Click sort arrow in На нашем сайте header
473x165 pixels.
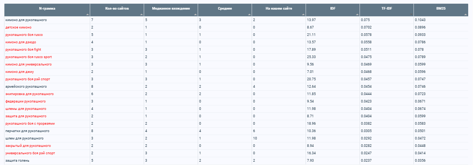tap(303, 14)
